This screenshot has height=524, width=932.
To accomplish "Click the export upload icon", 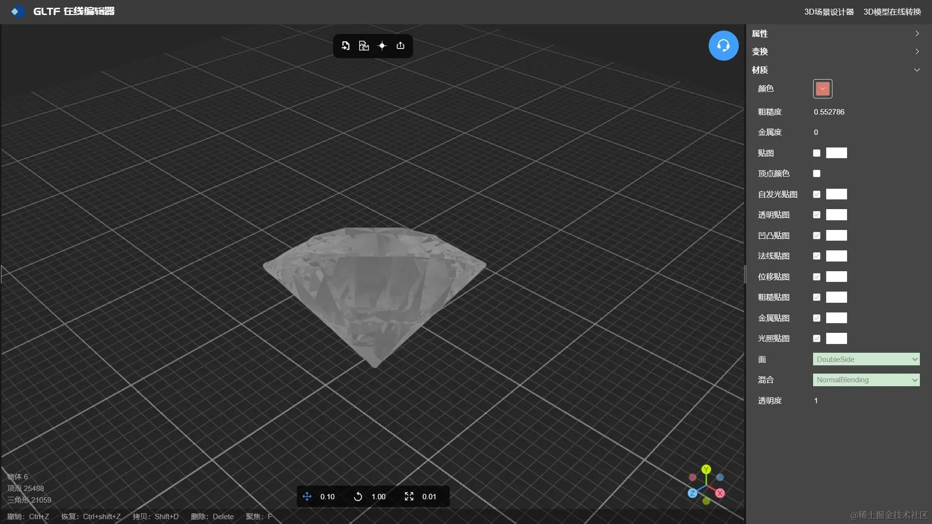I will coord(400,46).
